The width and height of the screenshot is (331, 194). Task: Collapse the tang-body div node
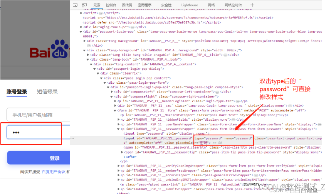click(x=87, y=60)
